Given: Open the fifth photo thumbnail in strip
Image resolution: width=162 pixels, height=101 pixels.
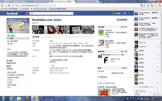Looking at the screenshot, I should (88, 30).
